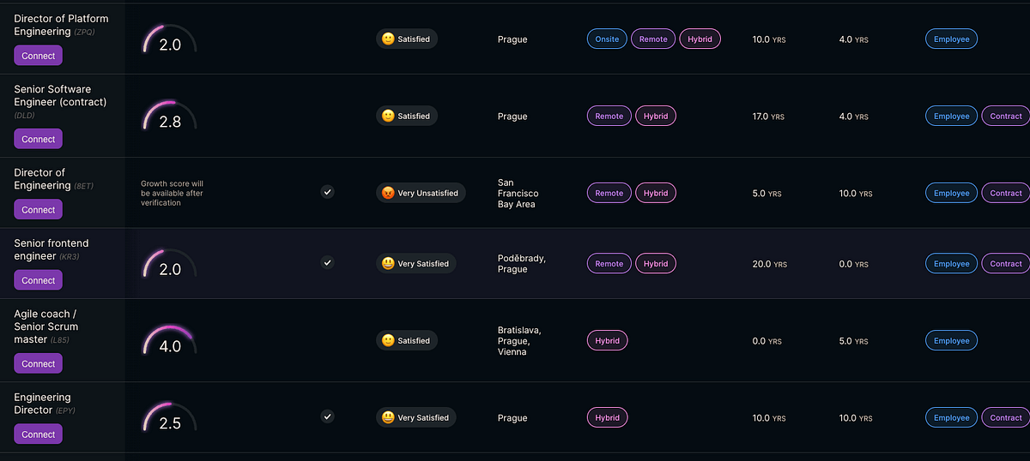Click Connect for Director of Platform Engineering

(x=38, y=56)
